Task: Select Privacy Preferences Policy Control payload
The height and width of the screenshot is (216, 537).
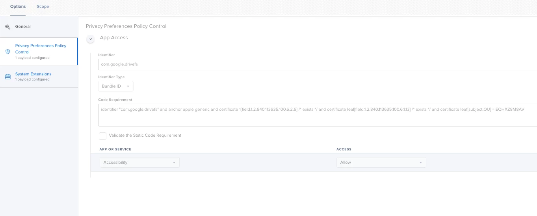Action: 39,51
